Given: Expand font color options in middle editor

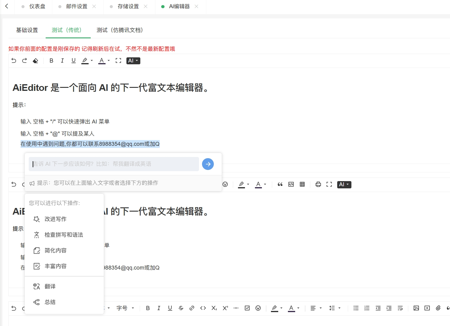Looking at the screenshot, I should (x=265, y=184).
